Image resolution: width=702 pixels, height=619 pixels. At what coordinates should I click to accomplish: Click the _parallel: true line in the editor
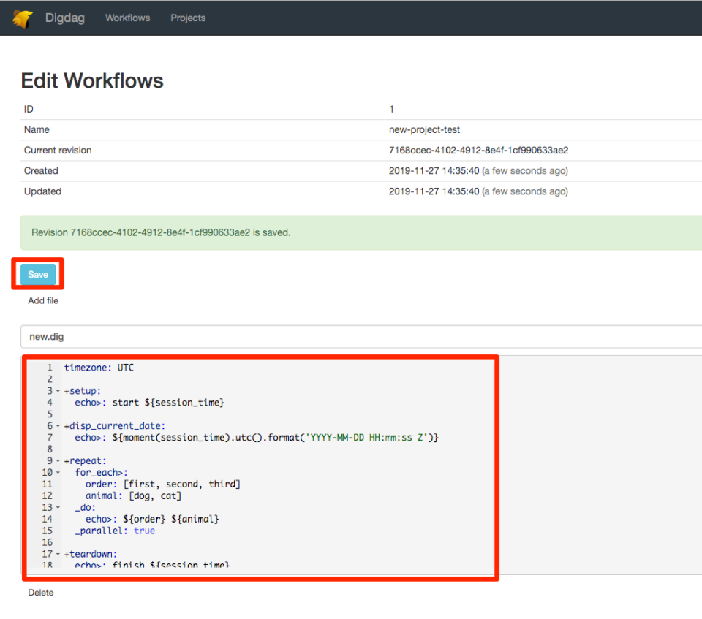pos(115,531)
